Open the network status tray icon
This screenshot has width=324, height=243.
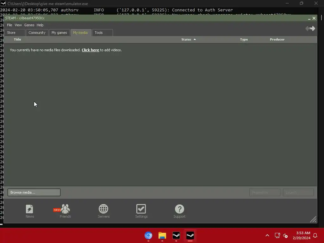(x=277, y=235)
